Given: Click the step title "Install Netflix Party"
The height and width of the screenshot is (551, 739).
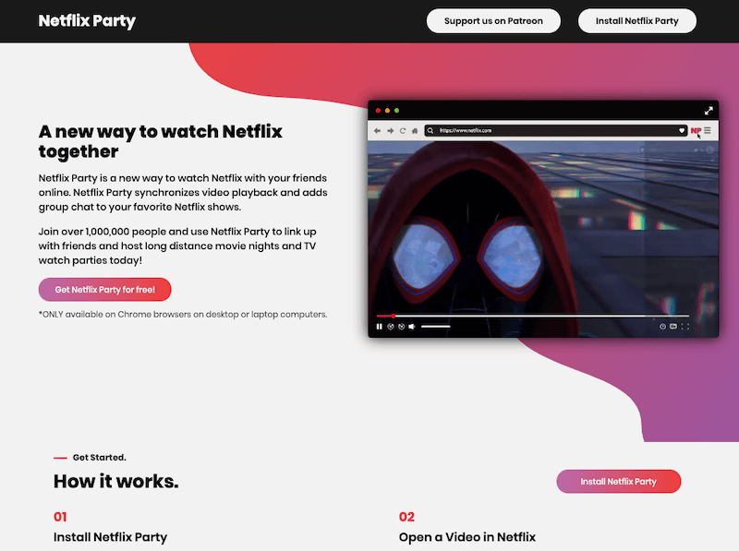Looking at the screenshot, I should [x=110, y=537].
